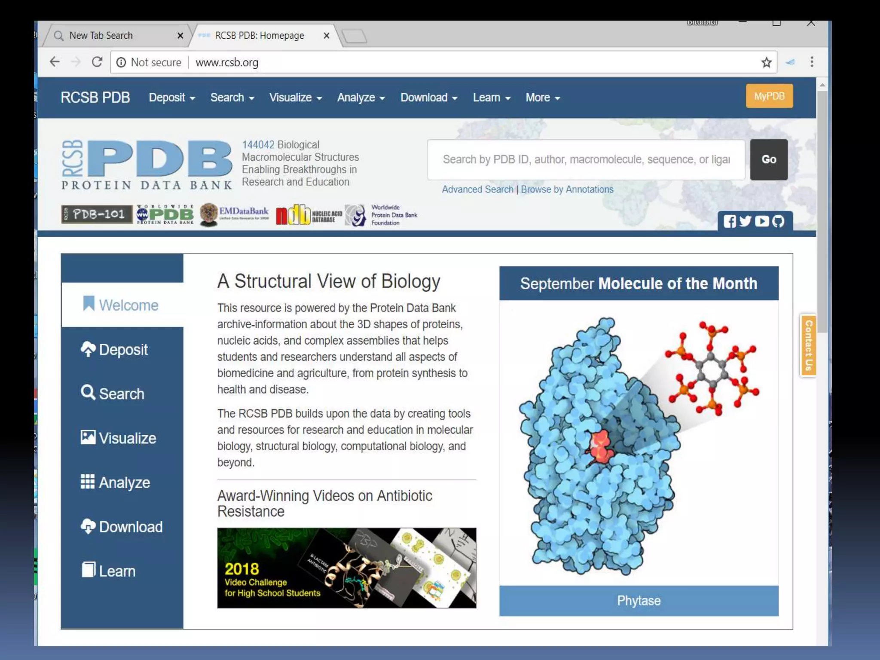
Task: Bookmark page with the star icon
Action: coord(766,63)
